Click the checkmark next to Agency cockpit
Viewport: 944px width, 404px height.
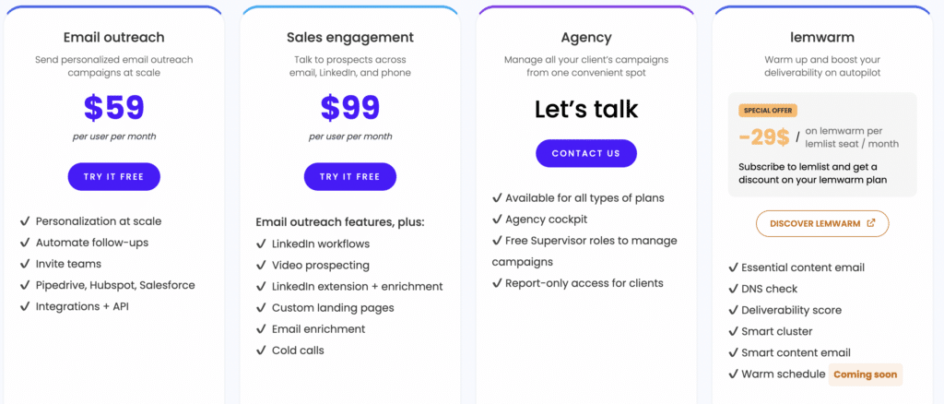tap(497, 220)
